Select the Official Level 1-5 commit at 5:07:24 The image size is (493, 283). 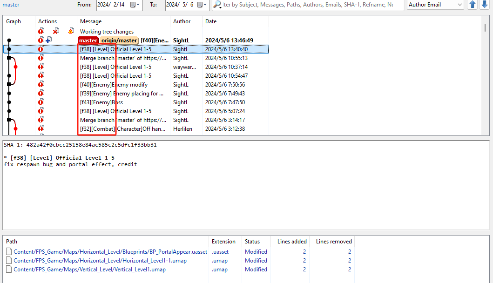tap(136, 111)
